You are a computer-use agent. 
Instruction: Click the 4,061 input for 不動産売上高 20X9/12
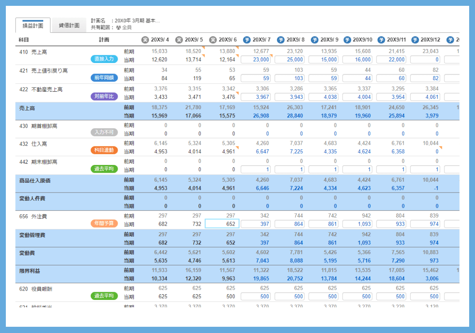point(425,97)
